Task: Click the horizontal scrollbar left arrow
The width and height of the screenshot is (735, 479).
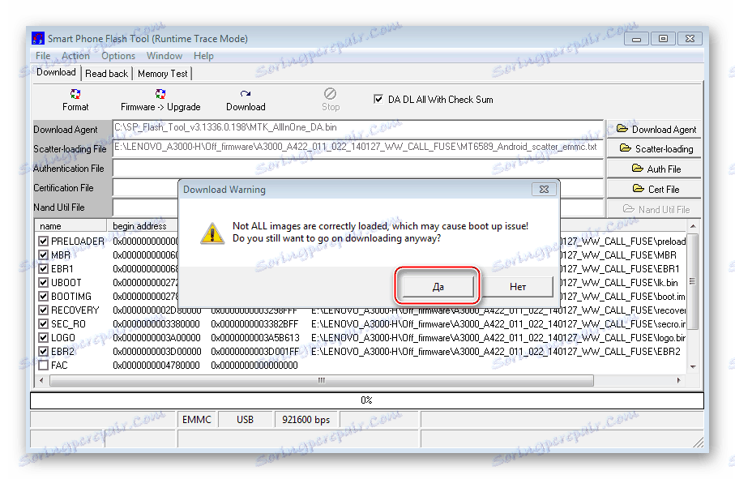Action: [41, 380]
